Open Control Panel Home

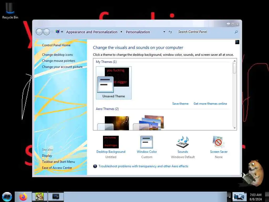click(x=56, y=45)
